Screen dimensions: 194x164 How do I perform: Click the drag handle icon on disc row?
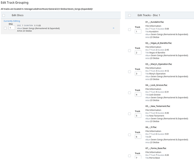tap(113, 28)
